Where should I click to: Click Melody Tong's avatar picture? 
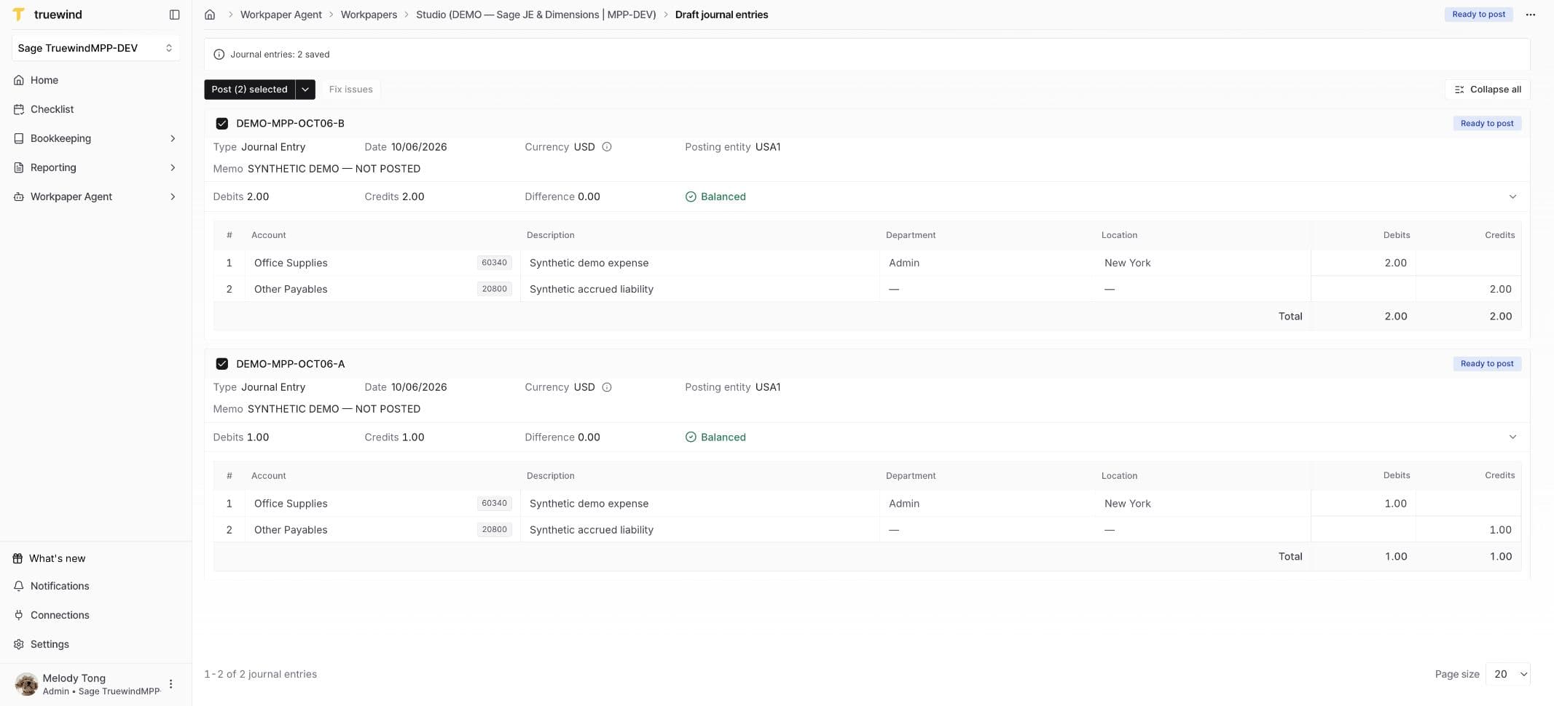(x=26, y=684)
